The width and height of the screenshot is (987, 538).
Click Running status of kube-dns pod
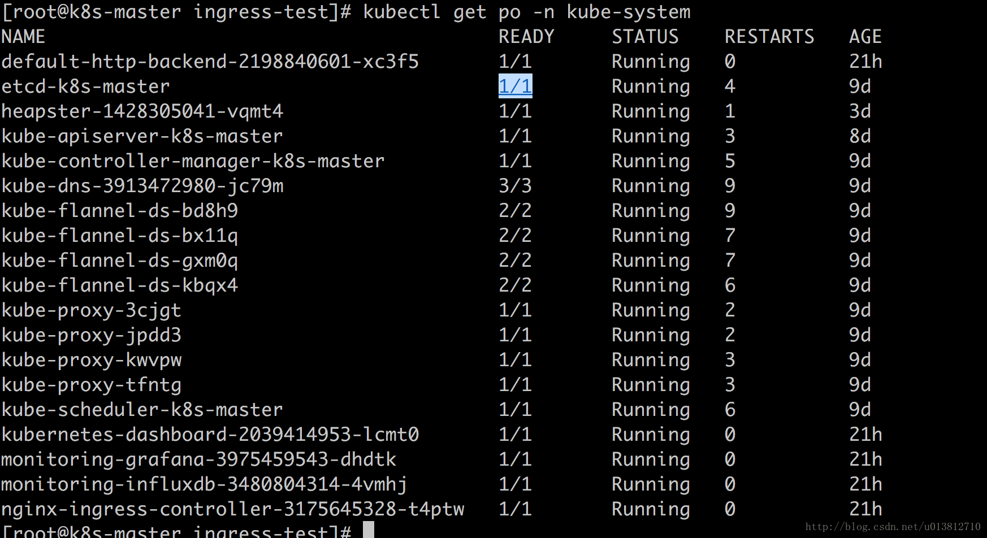651,186
